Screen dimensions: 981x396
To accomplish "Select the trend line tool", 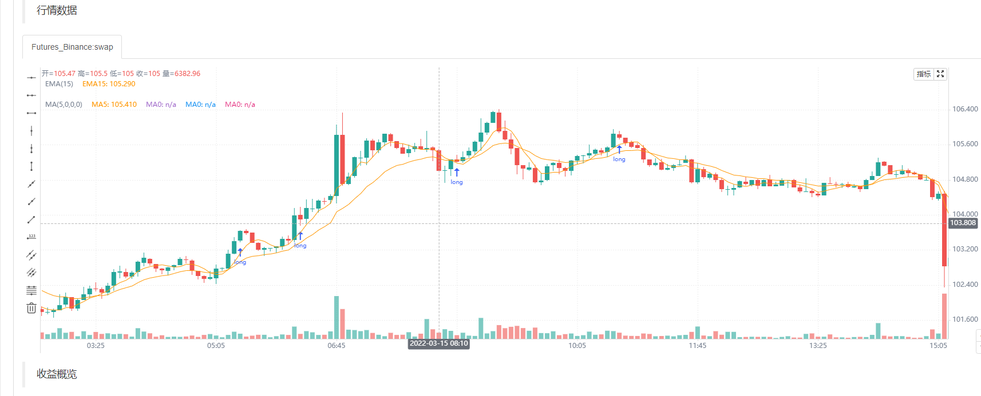I will [x=31, y=183].
